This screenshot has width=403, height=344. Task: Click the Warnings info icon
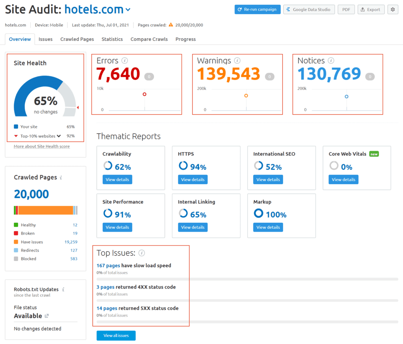coord(237,61)
